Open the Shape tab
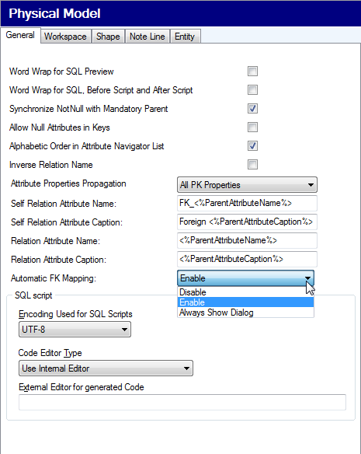 coord(108,37)
